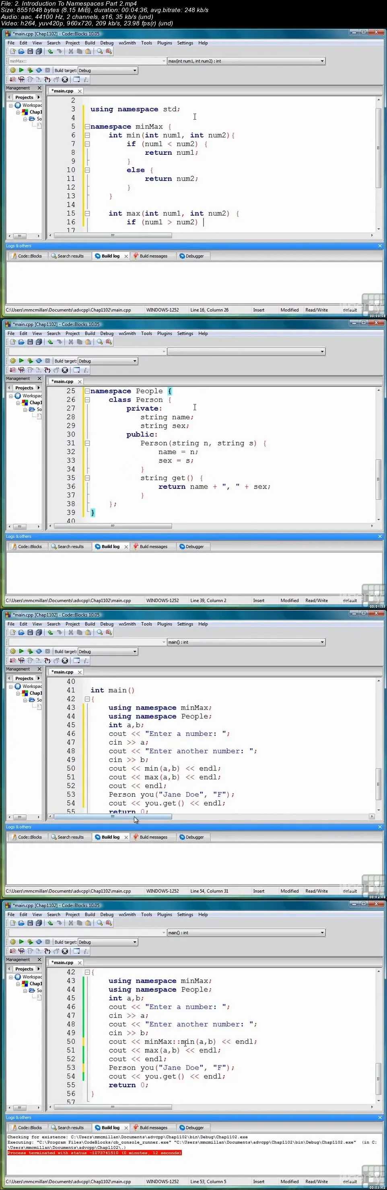
Task: Click Abort build icon in int main() header window
Action: (47, 651)
